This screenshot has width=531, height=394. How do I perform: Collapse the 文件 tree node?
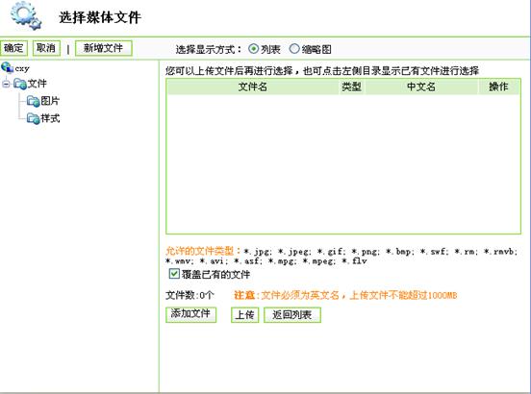coord(6,84)
